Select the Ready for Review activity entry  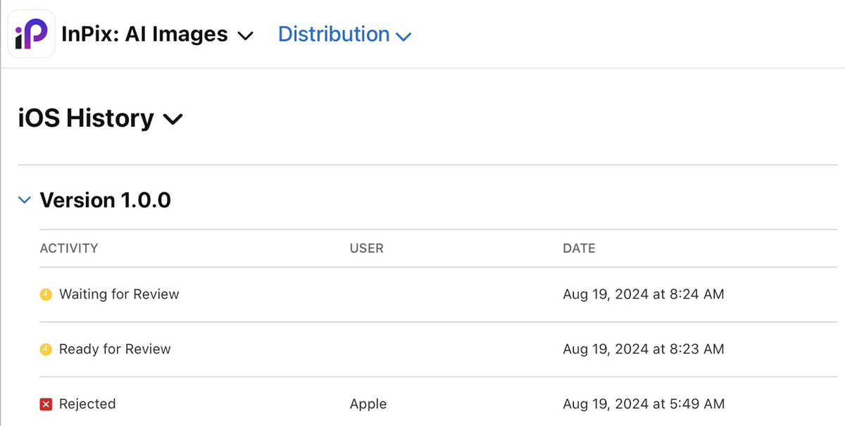point(115,349)
